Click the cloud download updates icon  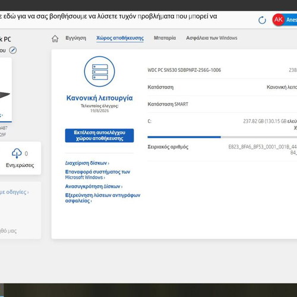[x=17, y=153]
